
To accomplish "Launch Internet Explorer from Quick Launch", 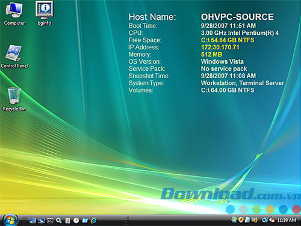I will [94, 221].
